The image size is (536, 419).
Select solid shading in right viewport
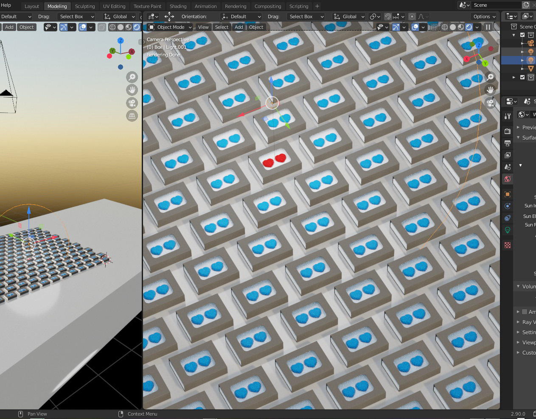pos(453,27)
